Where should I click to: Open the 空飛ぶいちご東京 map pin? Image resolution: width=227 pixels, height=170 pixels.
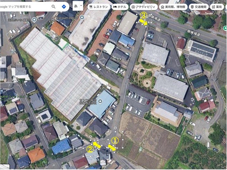34,20
